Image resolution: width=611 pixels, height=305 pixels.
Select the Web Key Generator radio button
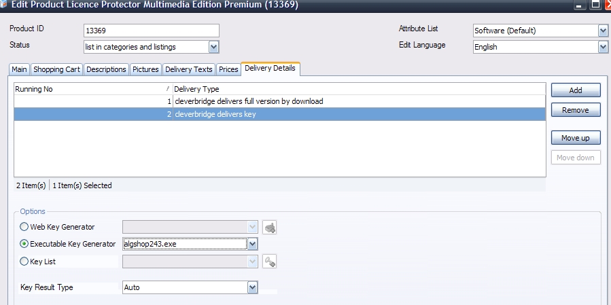click(x=24, y=227)
